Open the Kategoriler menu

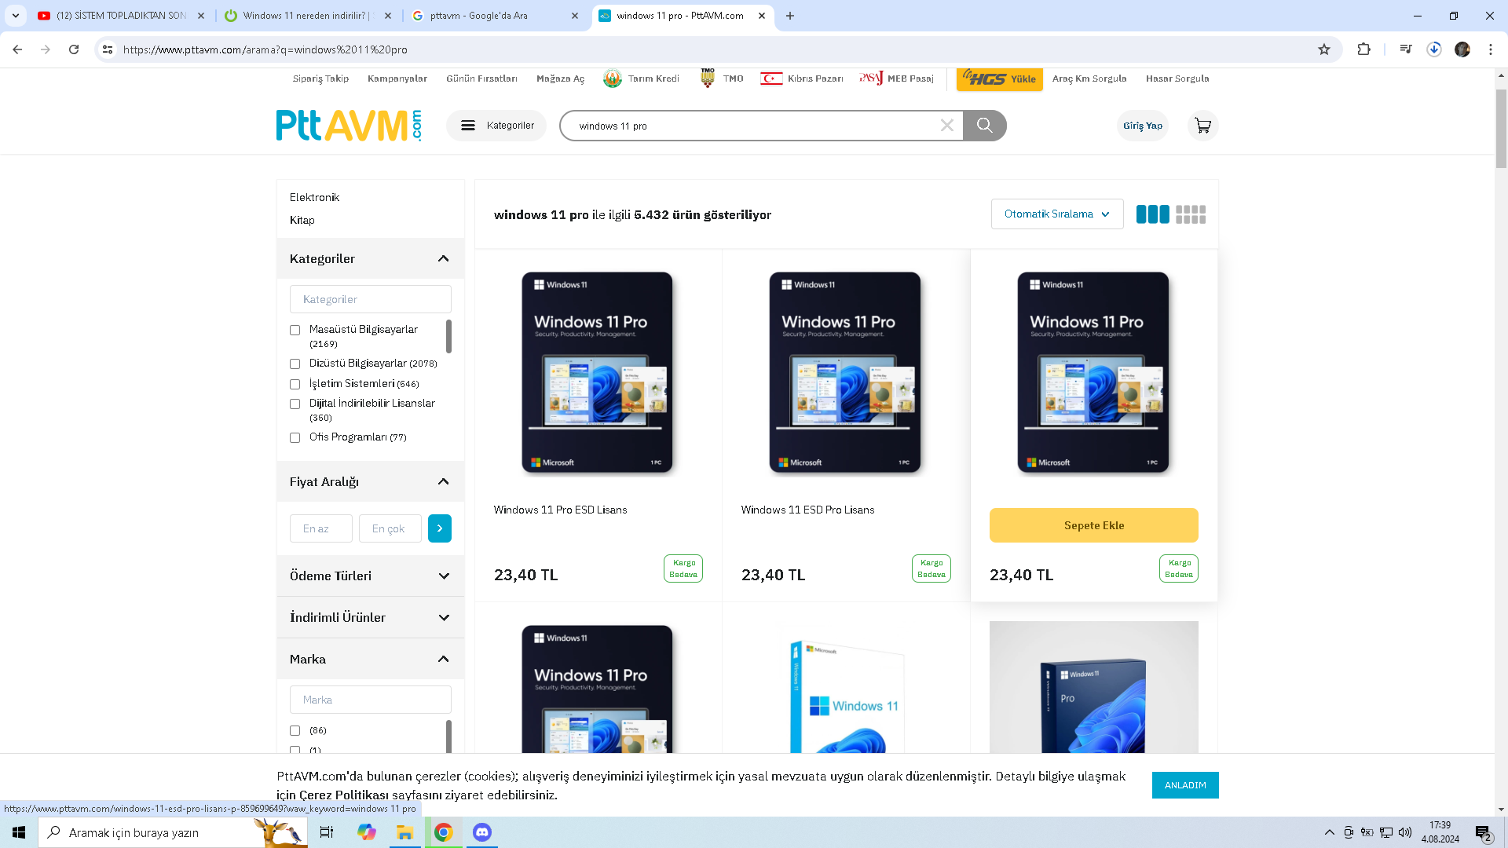[496, 126]
